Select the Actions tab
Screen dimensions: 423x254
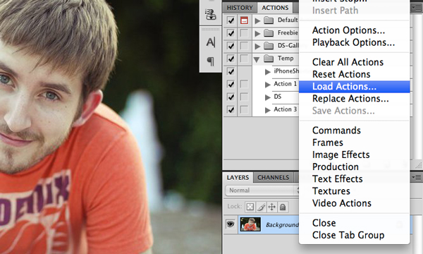pos(275,8)
